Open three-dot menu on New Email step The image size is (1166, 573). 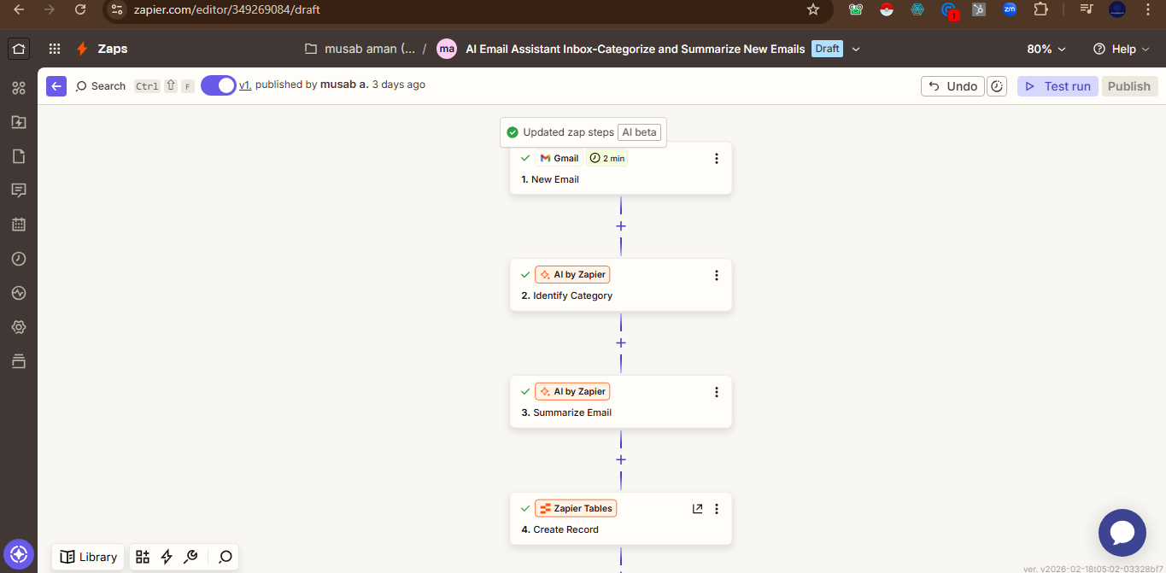[717, 159]
